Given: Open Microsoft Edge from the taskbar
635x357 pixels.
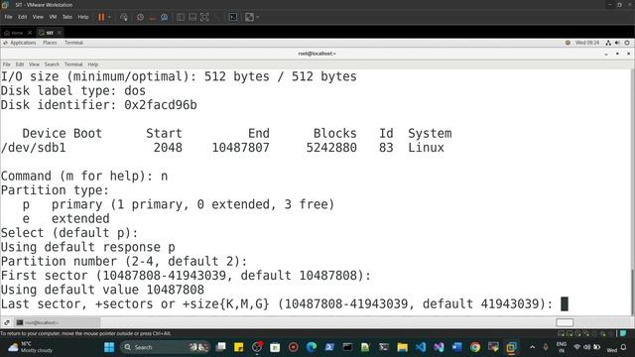Looking at the screenshot, I should point(312,347).
